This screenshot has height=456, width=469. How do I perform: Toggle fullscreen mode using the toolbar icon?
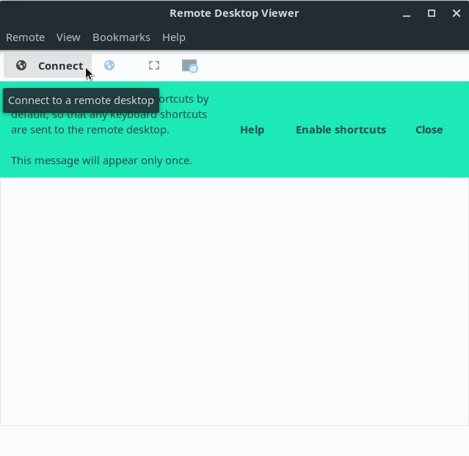154,66
